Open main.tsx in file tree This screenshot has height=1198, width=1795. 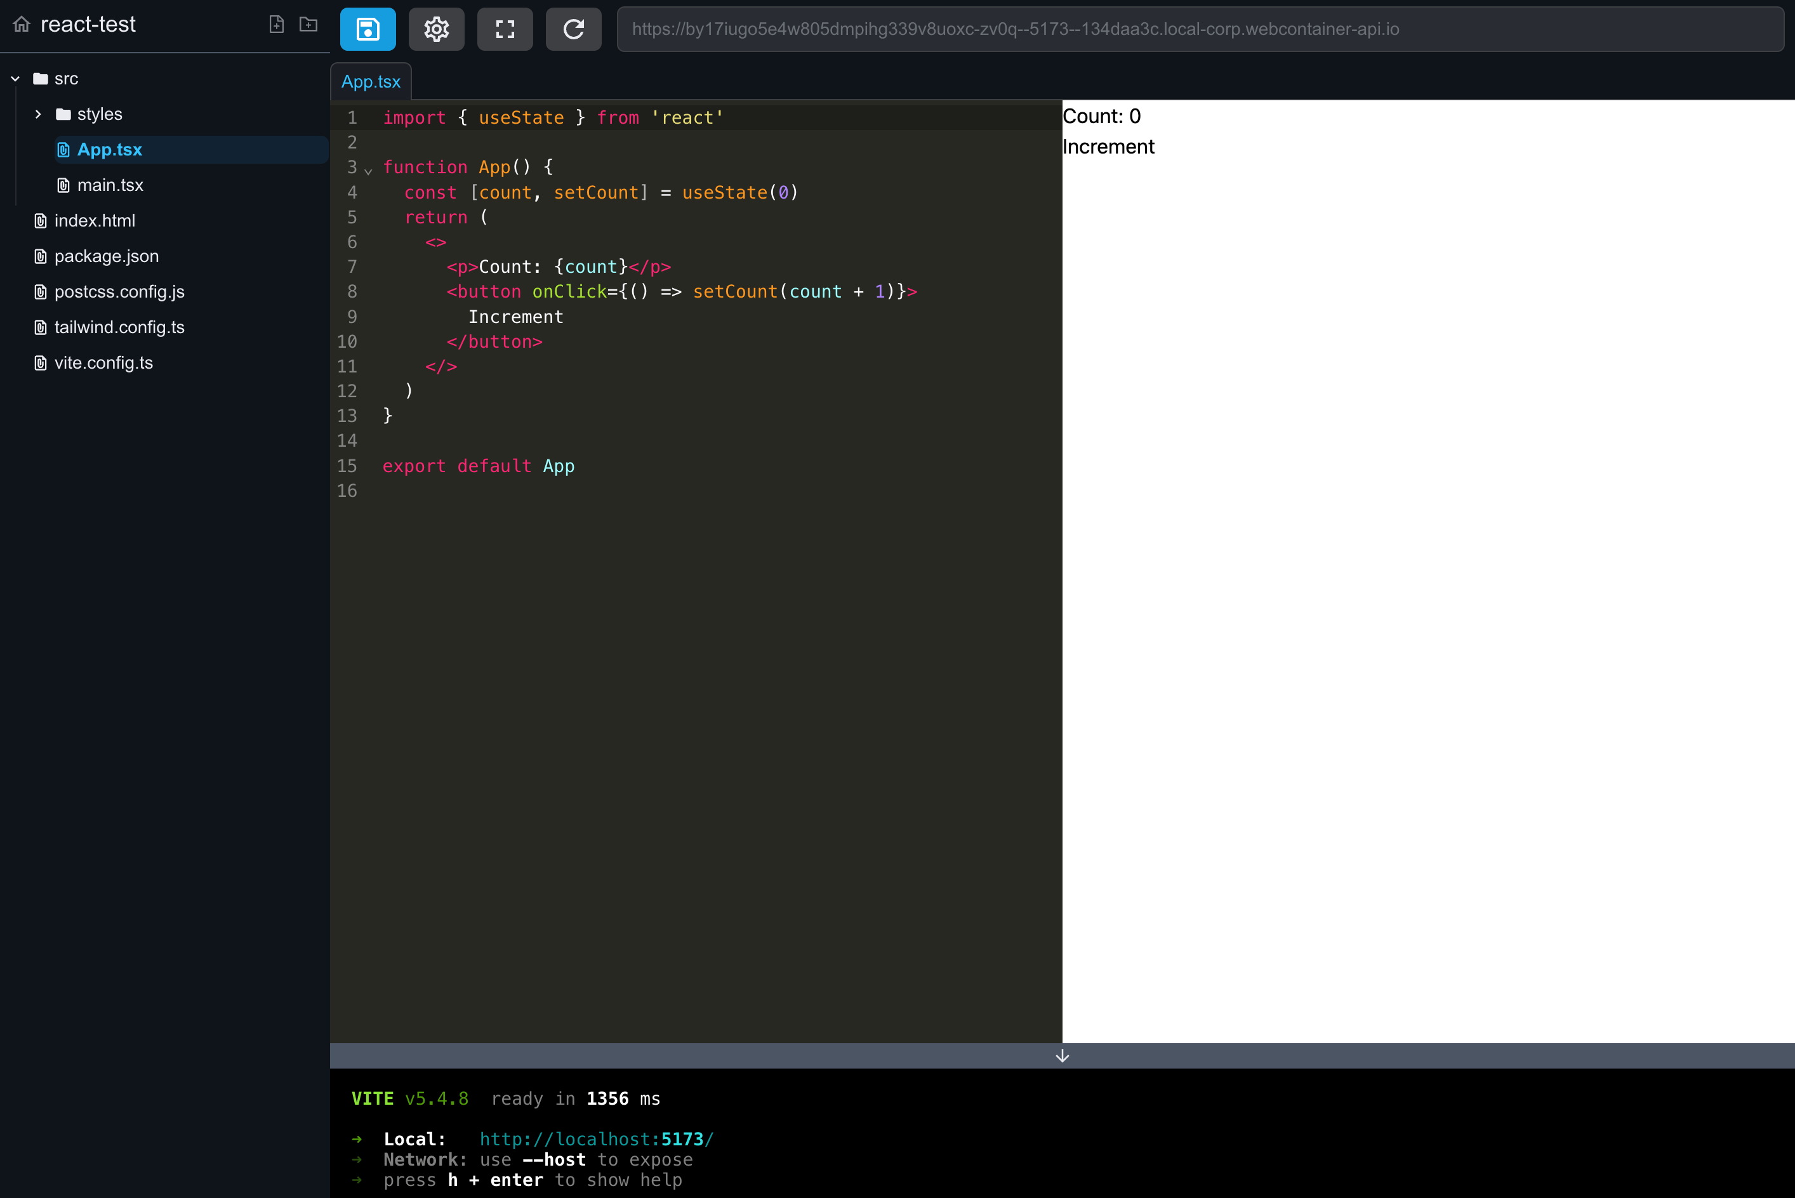(x=110, y=185)
